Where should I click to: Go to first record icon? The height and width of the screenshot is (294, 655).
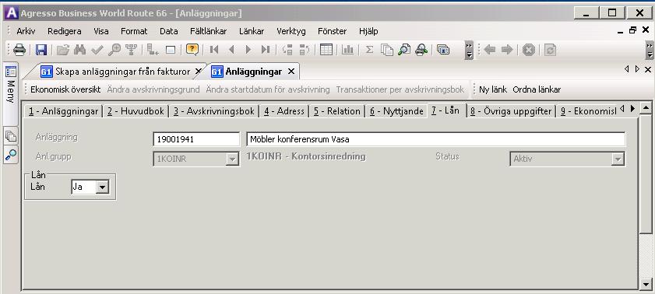tap(214, 50)
